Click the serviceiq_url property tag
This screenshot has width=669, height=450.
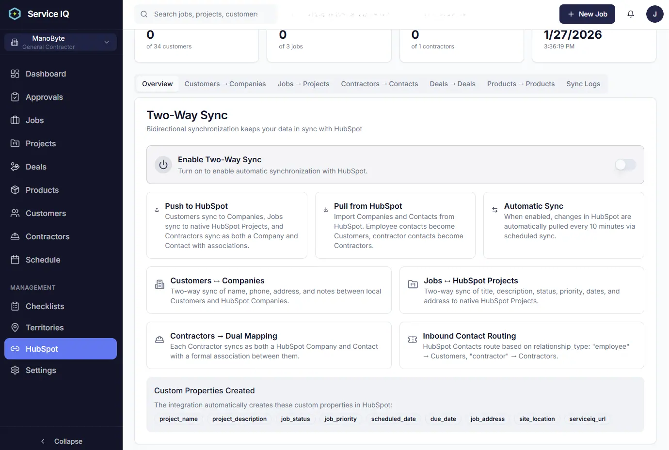click(x=587, y=419)
